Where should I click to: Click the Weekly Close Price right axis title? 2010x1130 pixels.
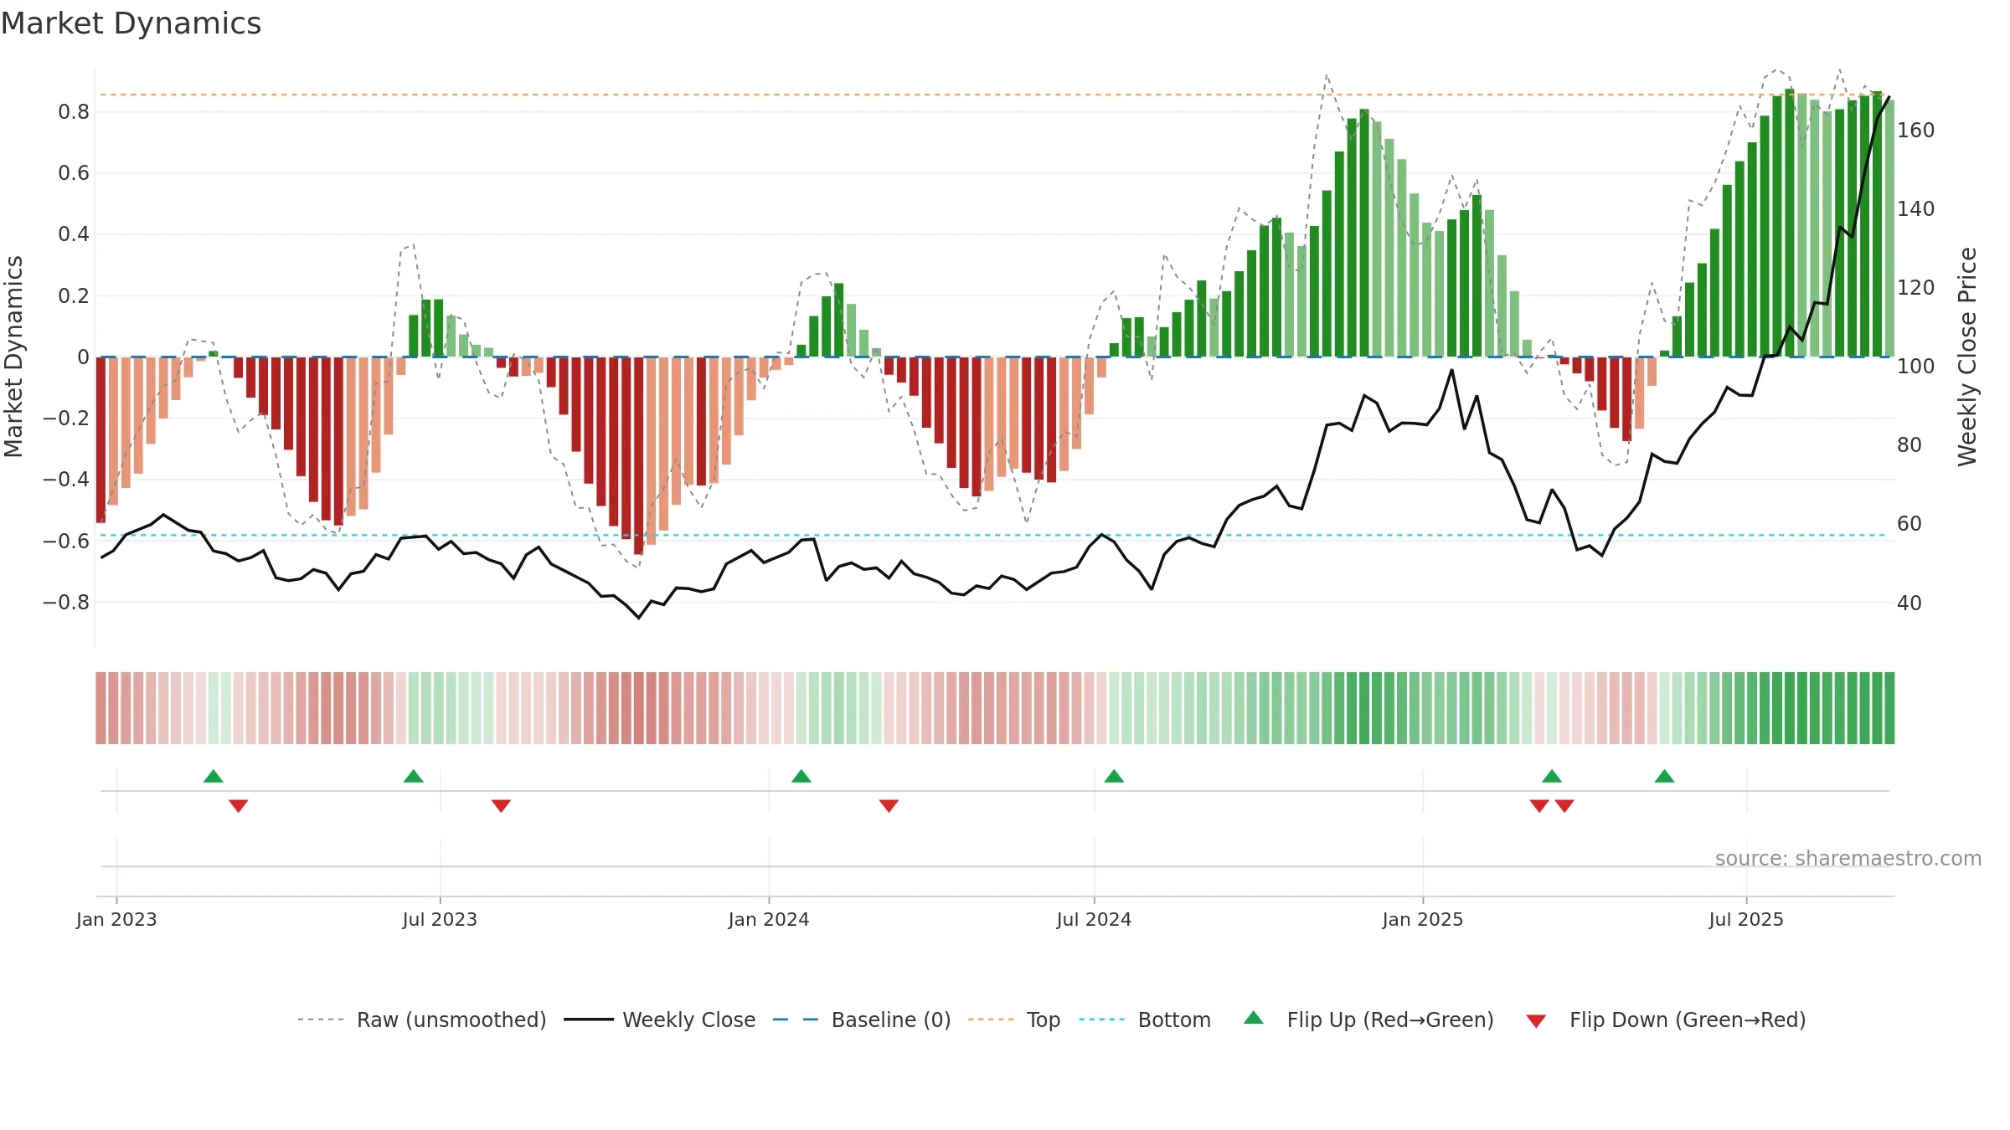pyautogui.click(x=1967, y=357)
